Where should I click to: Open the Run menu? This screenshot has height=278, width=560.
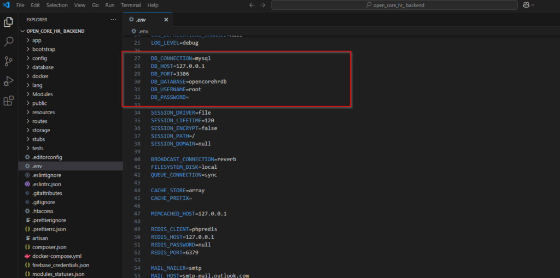[x=110, y=5]
